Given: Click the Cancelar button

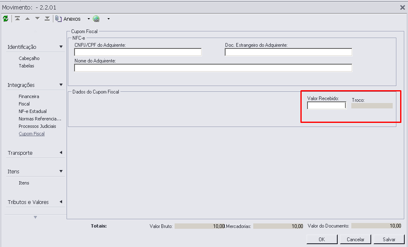Looking at the screenshot, I should (x=355, y=239).
